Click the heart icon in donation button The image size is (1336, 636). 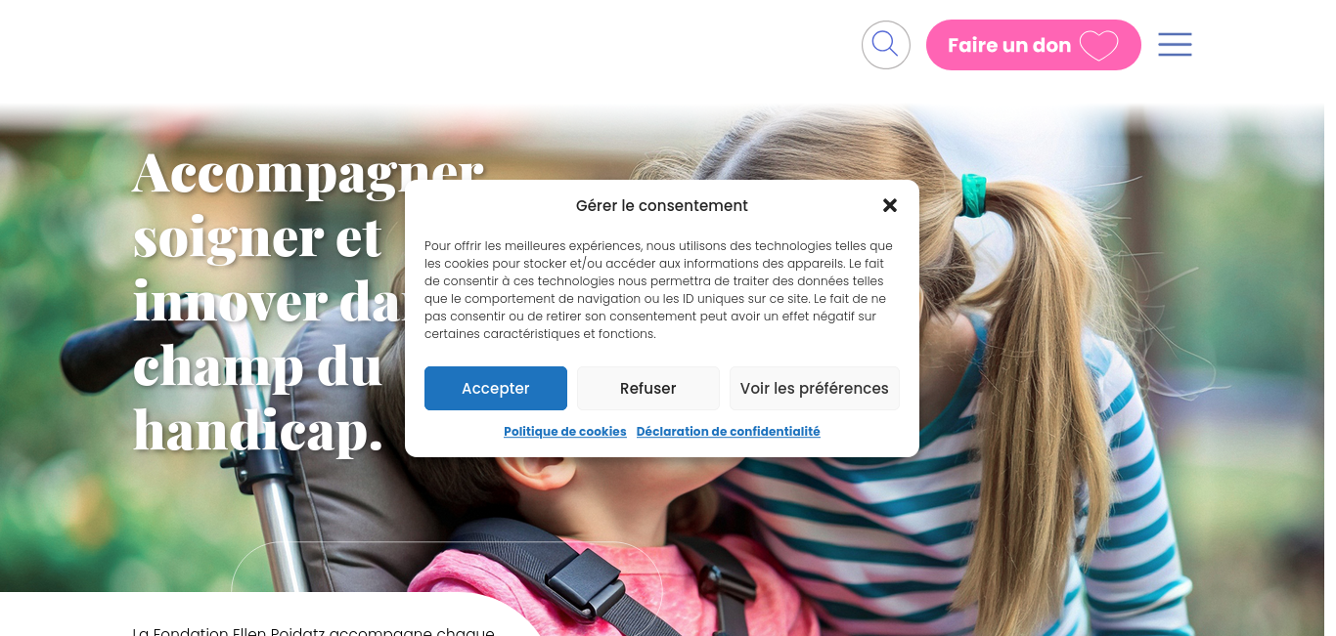tap(1098, 46)
